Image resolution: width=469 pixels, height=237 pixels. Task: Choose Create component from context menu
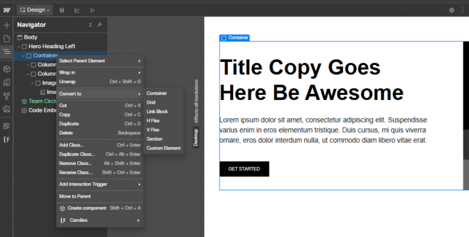tap(100, 208)
